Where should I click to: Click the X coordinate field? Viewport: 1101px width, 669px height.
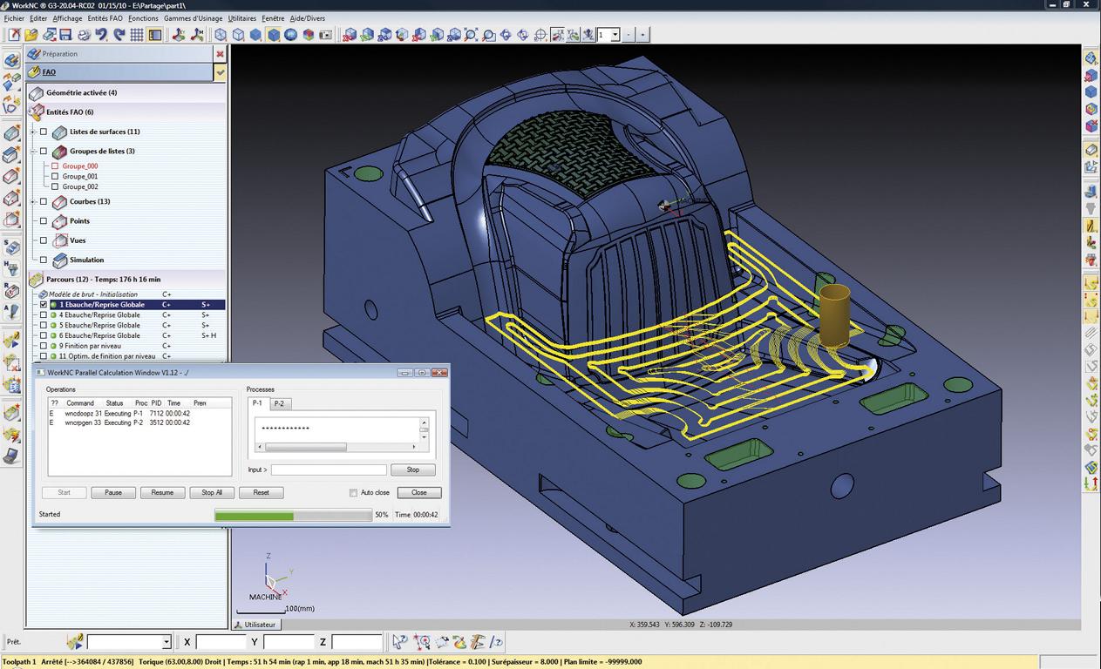point(221,642)
